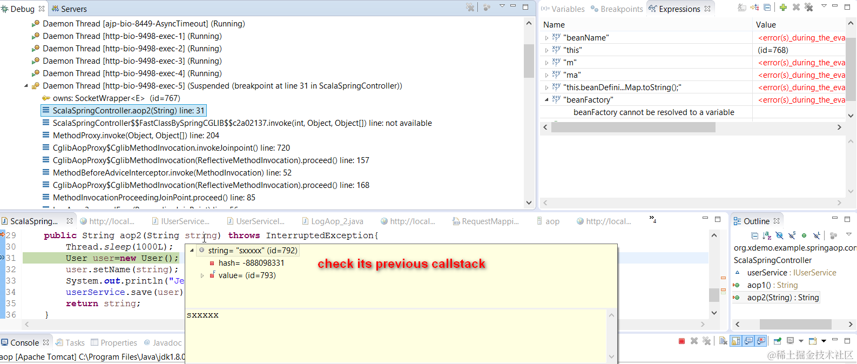
Task: Expand the "this" expression
Action: 546,50
